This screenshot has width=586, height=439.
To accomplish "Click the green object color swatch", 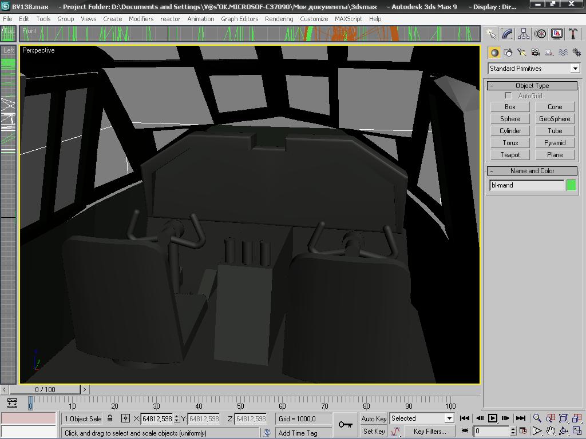I will tap(571, 185).
